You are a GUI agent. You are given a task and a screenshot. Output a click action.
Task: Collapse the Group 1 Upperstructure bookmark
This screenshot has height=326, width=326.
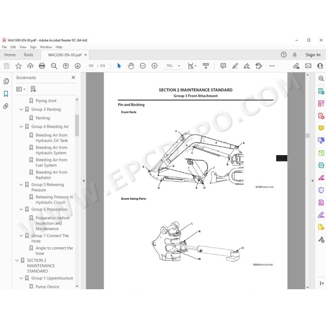tap(21, 278)
